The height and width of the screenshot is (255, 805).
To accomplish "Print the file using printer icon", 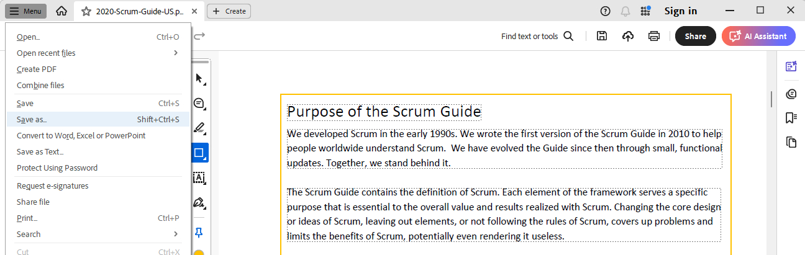I will [654, 36].
